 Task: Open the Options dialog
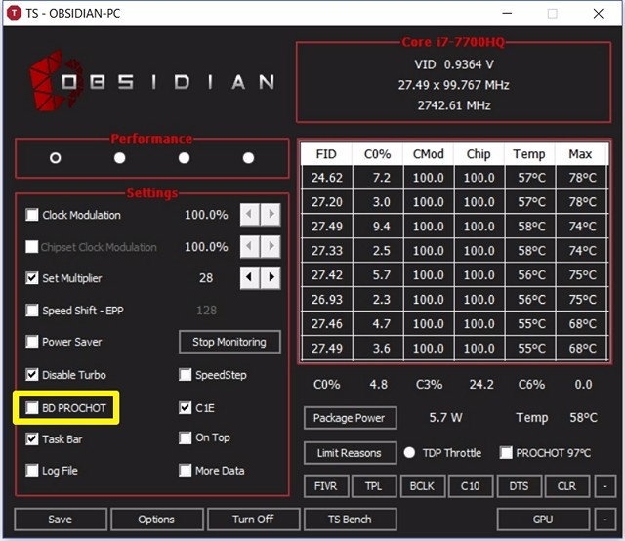point(156,520)
